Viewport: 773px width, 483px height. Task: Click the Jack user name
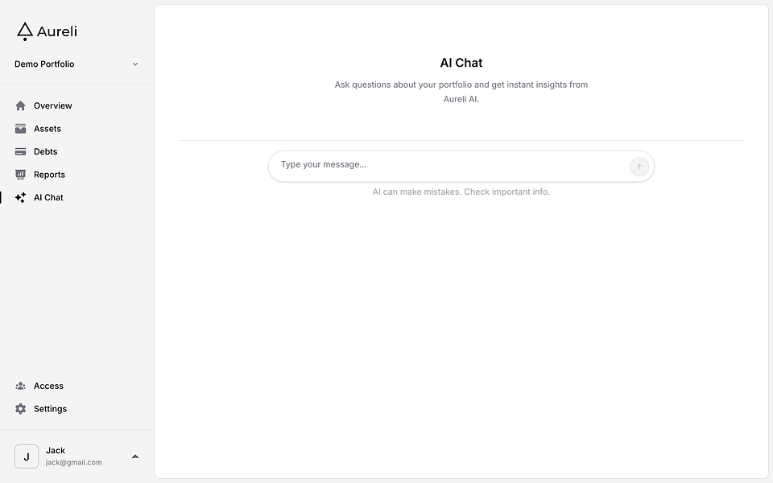click(56, 451)
